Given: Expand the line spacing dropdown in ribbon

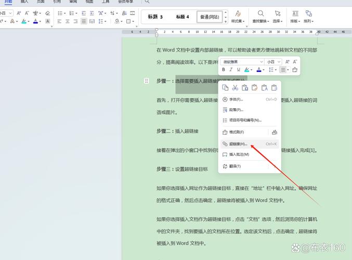Looking at the screenshot, I should 105,21.
